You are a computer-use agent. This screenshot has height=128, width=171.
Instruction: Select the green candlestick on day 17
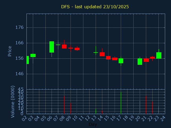(x=121, y=61)
